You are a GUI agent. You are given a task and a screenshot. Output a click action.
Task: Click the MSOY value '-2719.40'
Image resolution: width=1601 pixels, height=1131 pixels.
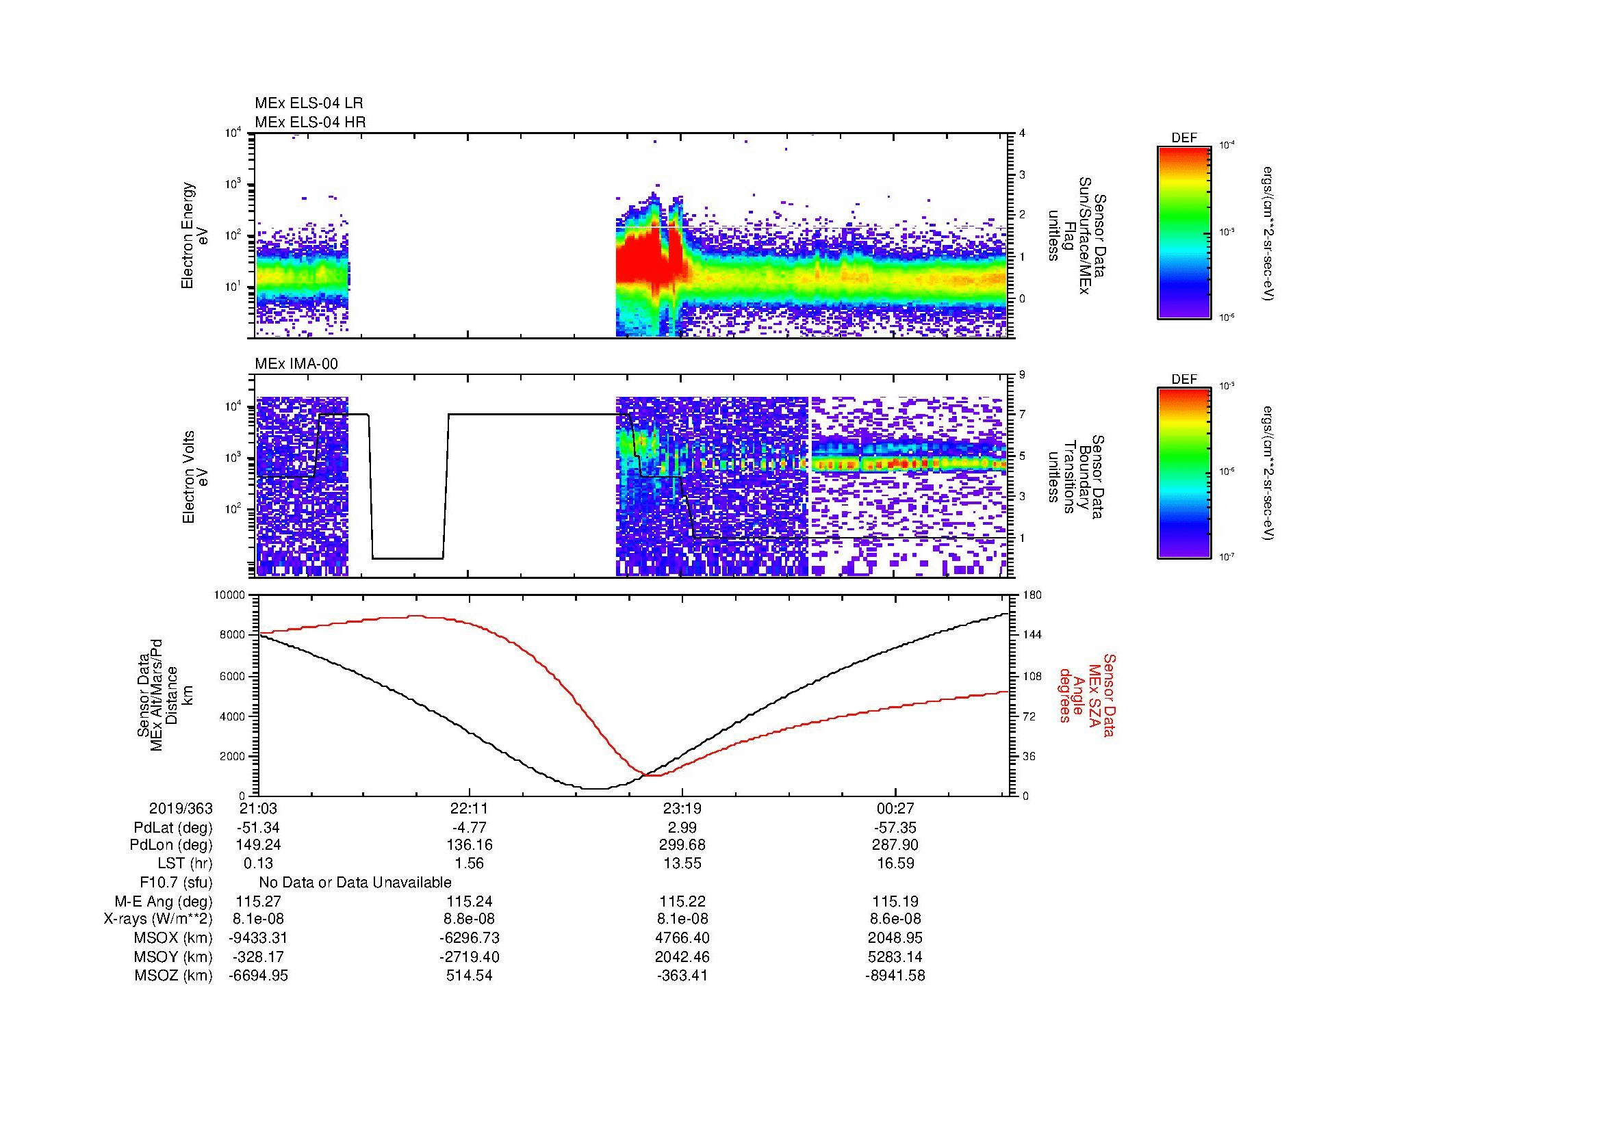coord(470,957)
